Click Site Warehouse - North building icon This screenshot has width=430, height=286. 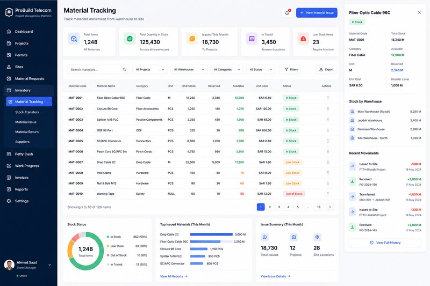352,138
